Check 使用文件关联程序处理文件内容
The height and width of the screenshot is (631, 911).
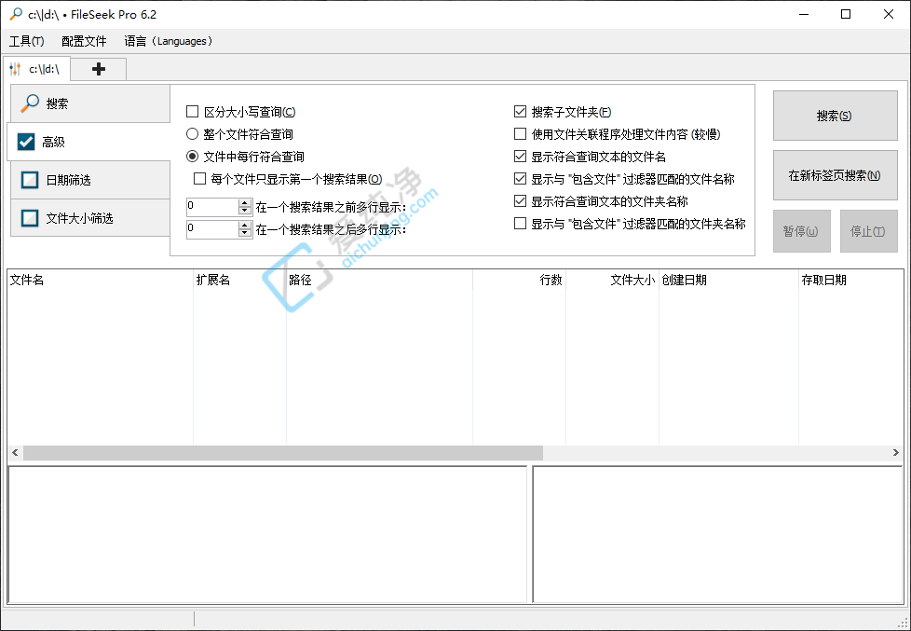tap(521, 134)
